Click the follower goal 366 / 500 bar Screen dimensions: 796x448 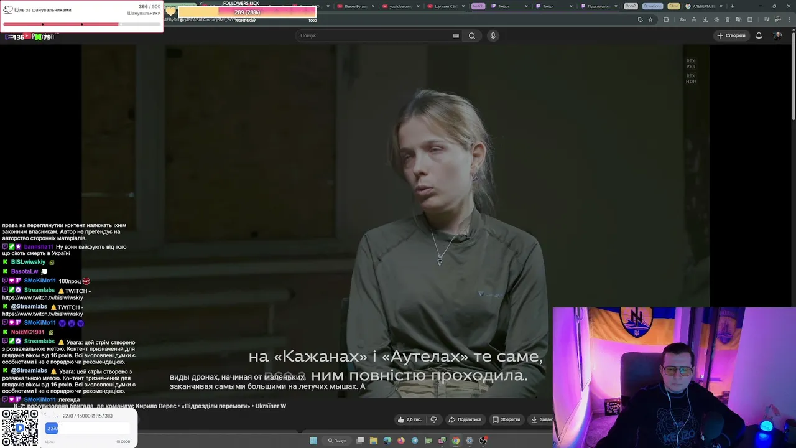pyautogui.click(x=81, y=24)
